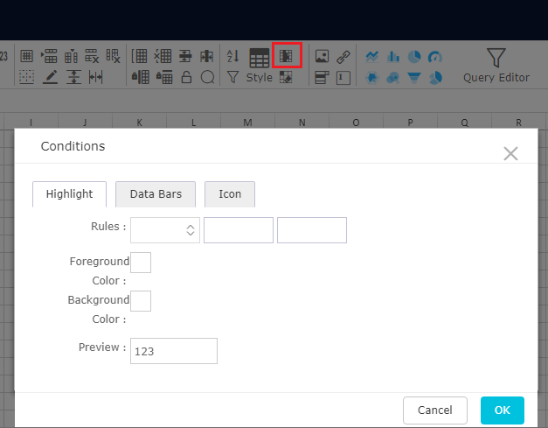Click the hyperlink chain icon

[343, 56]
